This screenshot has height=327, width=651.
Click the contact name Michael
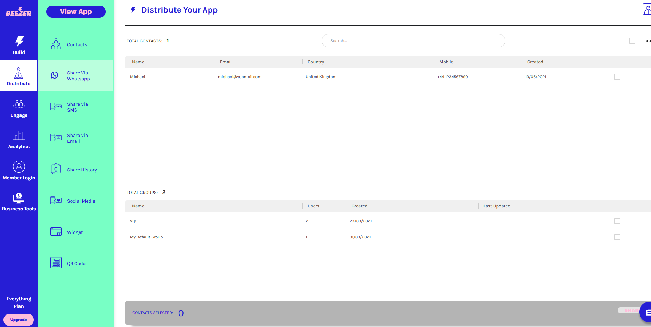(x=137, y=77)
